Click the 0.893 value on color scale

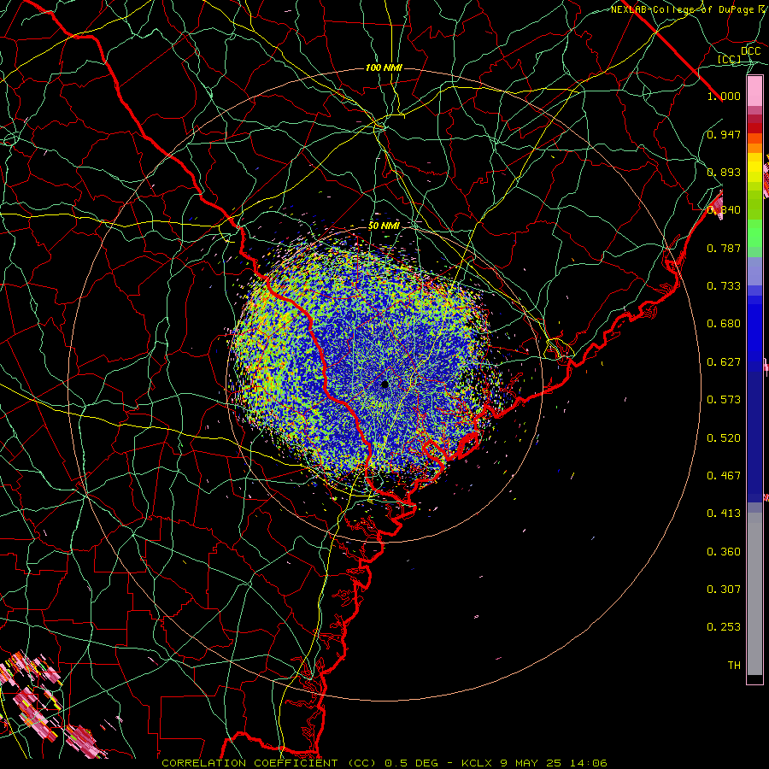click(724, 172)
